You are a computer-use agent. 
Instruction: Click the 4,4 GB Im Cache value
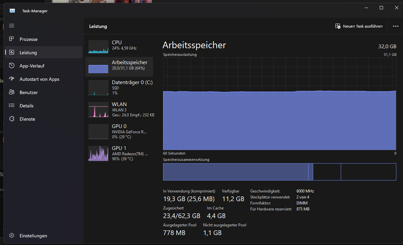(216, 216)
